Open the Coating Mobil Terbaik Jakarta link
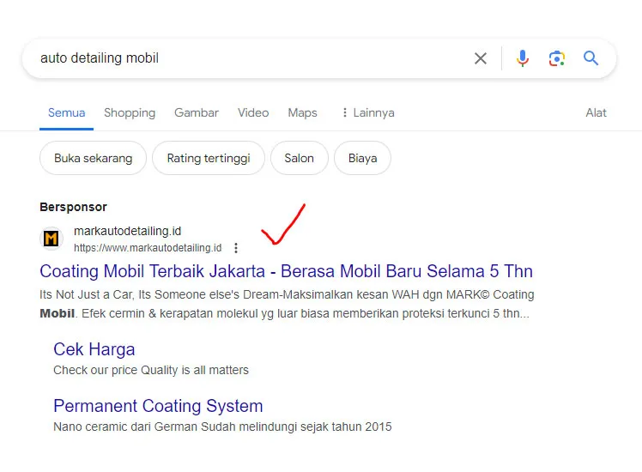 [x=286, y=271]
